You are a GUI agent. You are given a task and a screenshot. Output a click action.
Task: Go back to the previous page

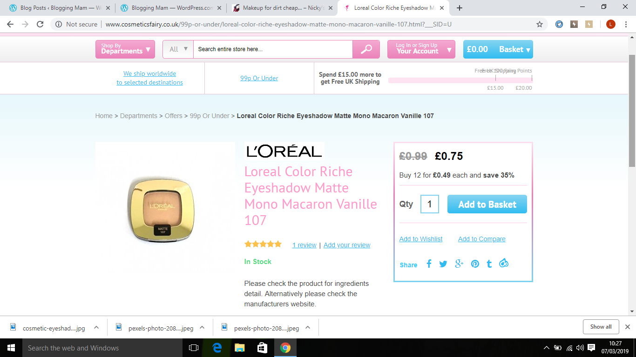coord(10,24)
